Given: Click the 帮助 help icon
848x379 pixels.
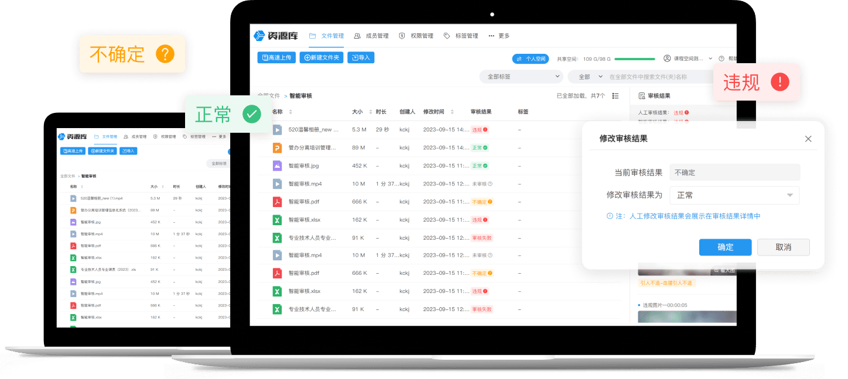Looking at the screenshot, I should [x=722, y=58].
